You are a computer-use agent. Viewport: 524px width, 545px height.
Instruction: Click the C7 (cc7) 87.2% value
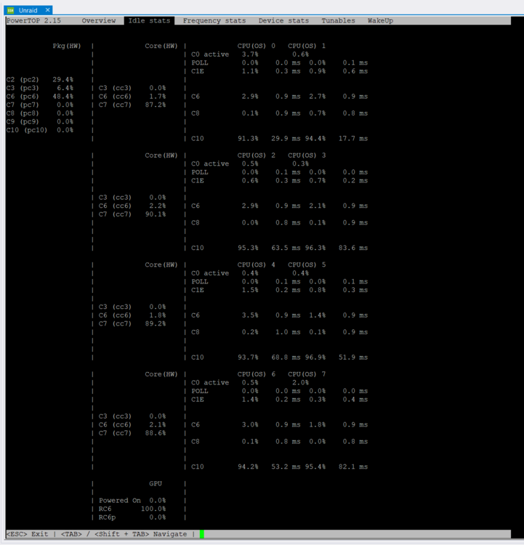click(x=156, y=105)
